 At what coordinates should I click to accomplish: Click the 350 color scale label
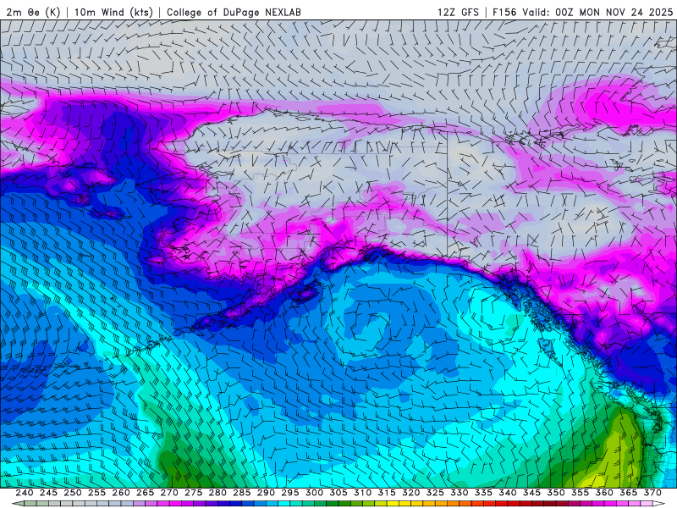click(x=556, y=493)
